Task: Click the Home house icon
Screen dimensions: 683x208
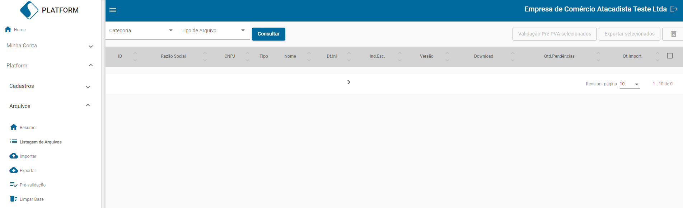Action: pyautogui.click(x=8, y=29)
